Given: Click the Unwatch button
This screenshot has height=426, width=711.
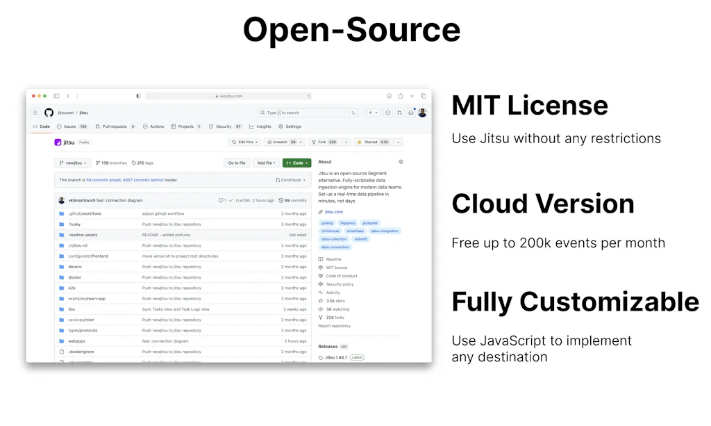Looking at the screenshot, I should pos(283,142).
